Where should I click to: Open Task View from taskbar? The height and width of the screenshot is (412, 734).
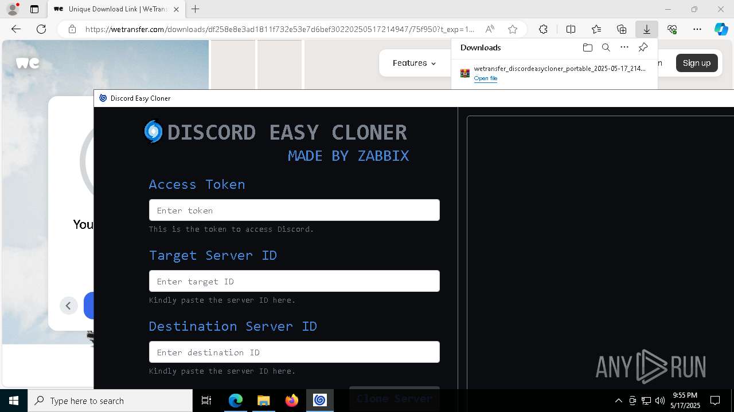[x=207, y=401]
